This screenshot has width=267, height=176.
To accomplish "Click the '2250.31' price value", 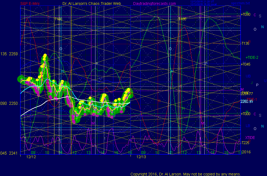I will pyautogui.click(x=247, y=102).
